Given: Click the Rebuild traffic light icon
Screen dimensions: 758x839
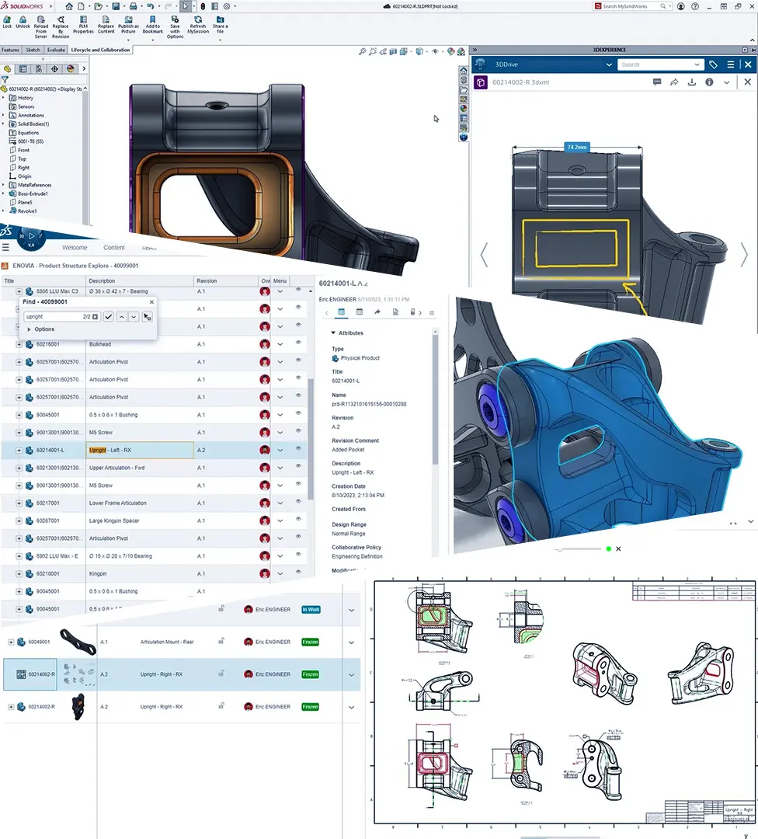Looking at the screenshot, I should 203,6.
